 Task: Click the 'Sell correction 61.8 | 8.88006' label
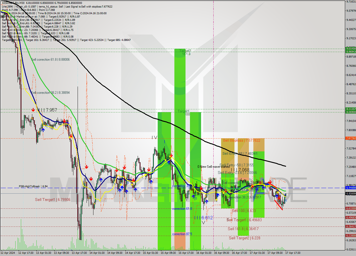click(50, 60)
